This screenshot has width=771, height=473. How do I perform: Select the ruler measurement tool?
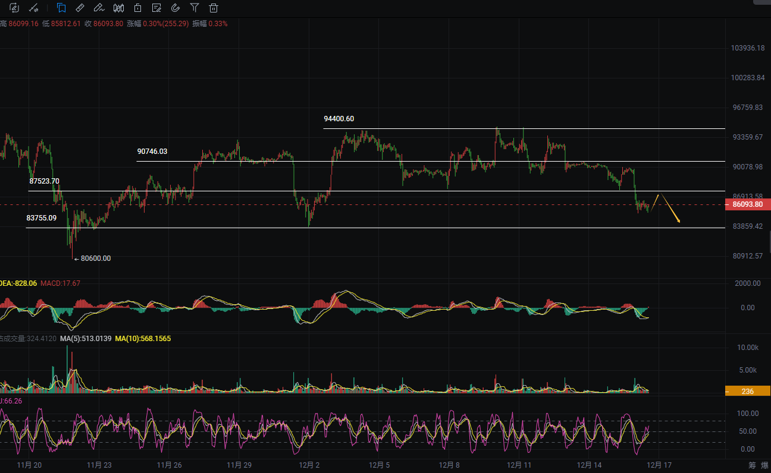(x=80, y=8)
